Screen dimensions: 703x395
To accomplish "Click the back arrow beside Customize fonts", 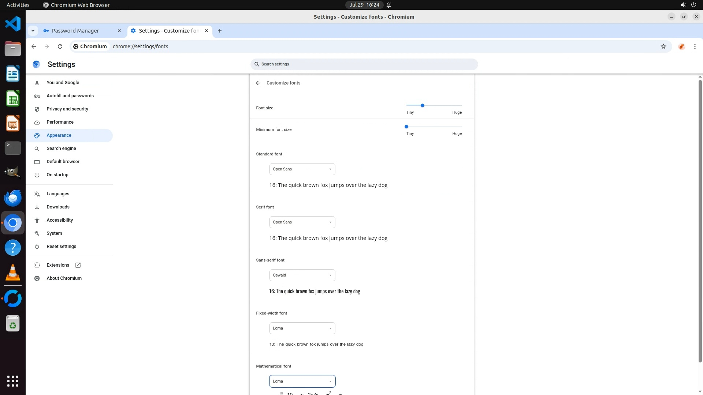I will pos(258,83).
